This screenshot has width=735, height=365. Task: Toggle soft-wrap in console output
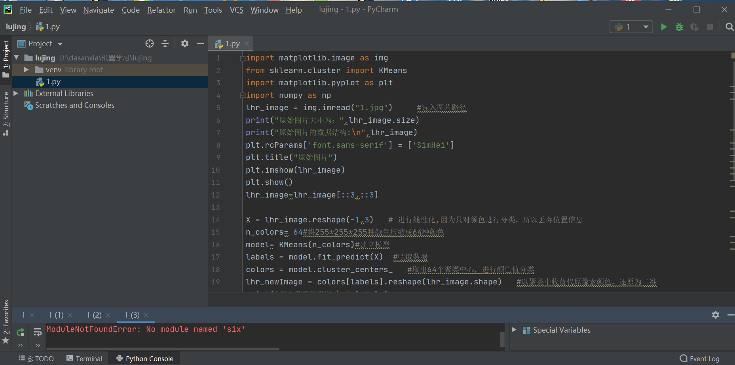[x=38, y=332]
